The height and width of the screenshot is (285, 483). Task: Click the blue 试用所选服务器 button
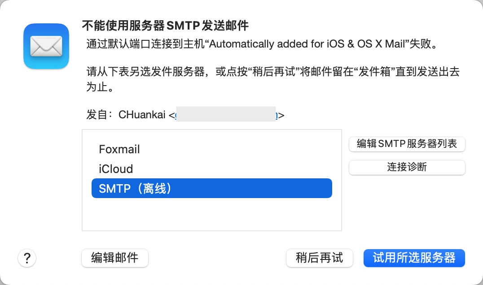click(x=414, y=258)
